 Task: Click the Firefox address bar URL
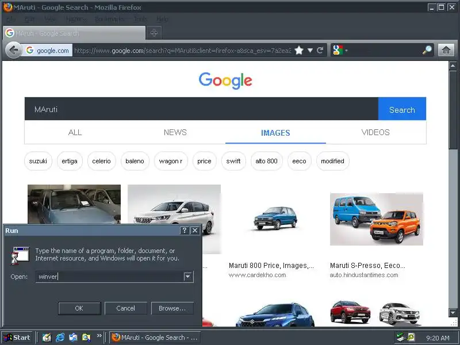(182, 51)
